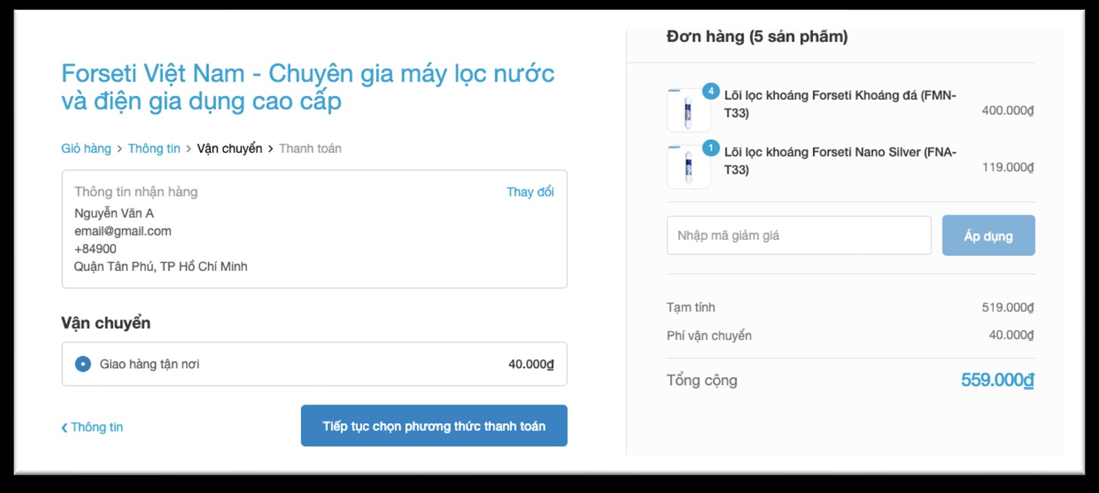Image resolution: width=1099 pixels, height=493 pixels.
Task: Open the Thông tin breadcrumb
Action: click(x=154, y=149)
